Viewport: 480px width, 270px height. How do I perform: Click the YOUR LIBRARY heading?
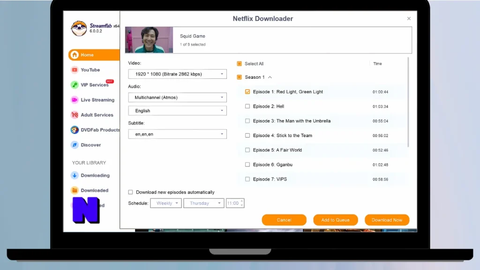(x=89, y=163)
